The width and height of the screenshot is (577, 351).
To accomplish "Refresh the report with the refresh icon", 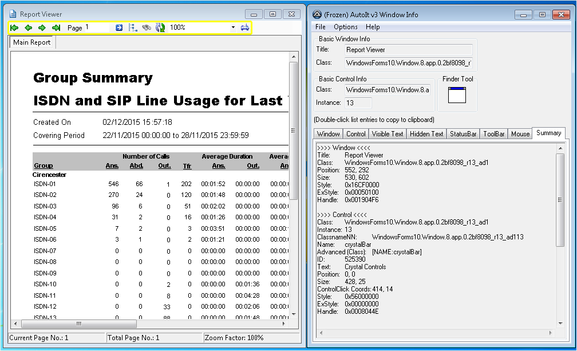I will pos(160,27).
